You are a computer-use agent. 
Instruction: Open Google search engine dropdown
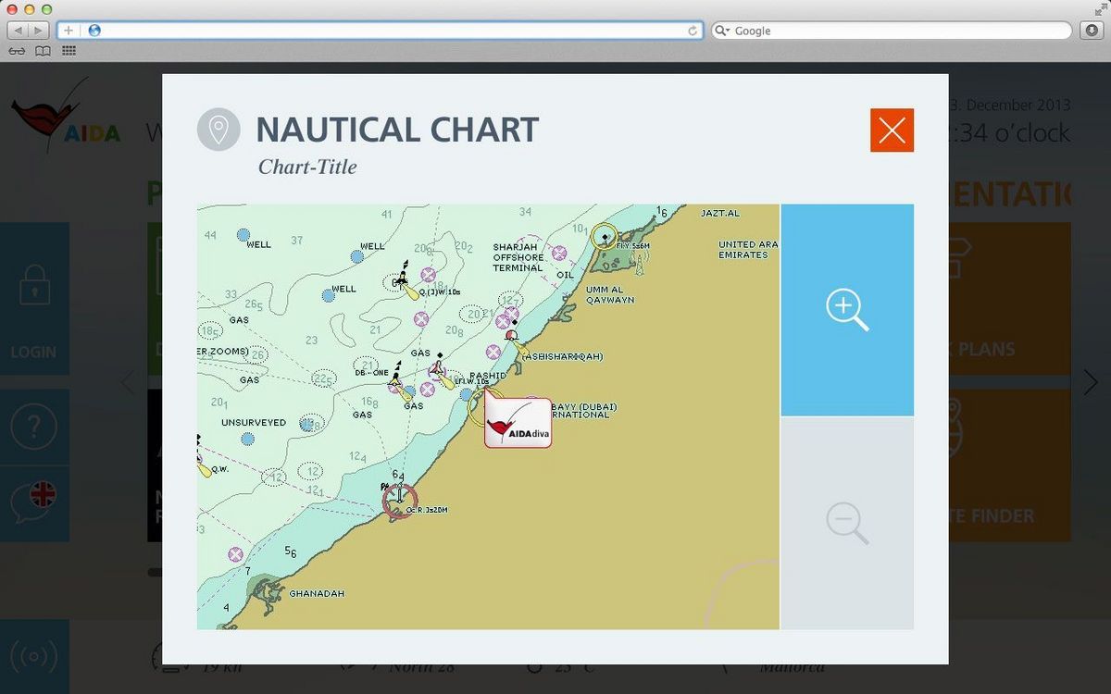[722, 31]
